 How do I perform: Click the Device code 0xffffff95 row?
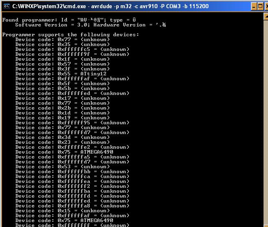72,123
